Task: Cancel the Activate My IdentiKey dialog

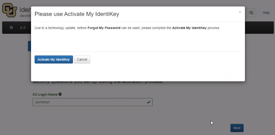Action: tap(82, 59)
